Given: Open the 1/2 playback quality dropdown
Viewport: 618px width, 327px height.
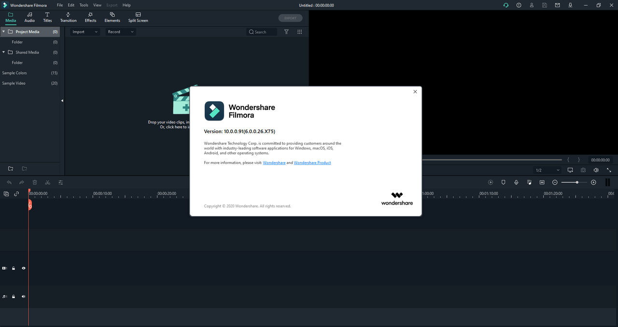Looking at the screenshot, I should click(x=547, y=170).
